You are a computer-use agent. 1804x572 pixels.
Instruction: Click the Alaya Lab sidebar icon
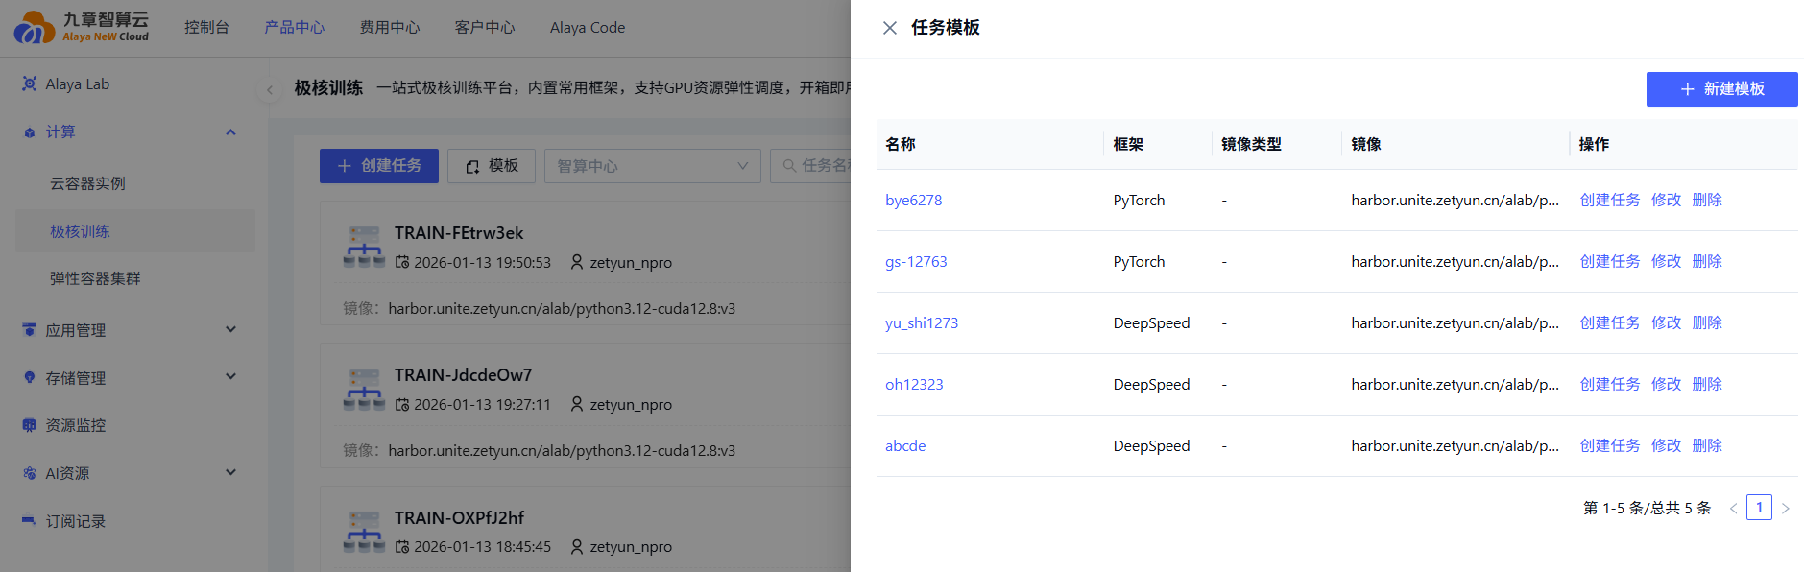30,83
